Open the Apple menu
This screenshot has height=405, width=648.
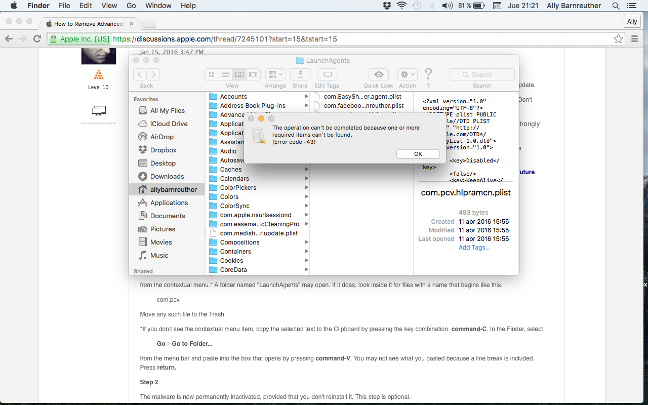pyautogui.click(x=14, y=6)
